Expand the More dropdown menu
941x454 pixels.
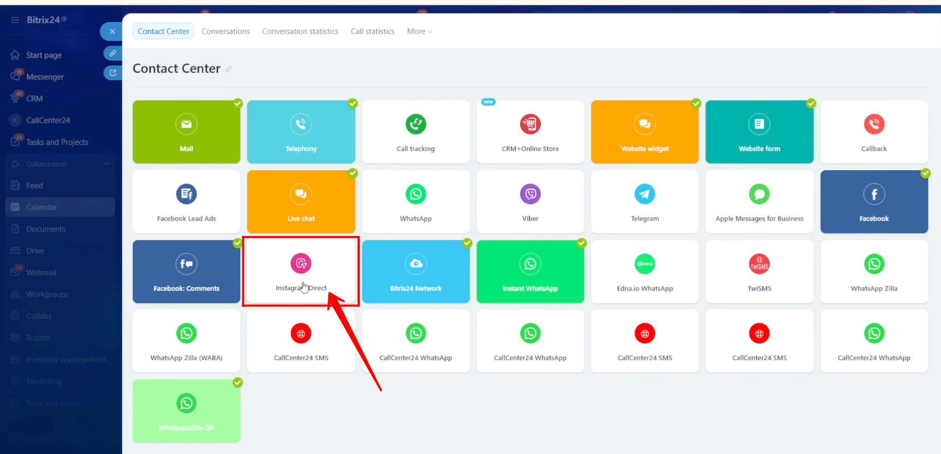coord(419,31)
